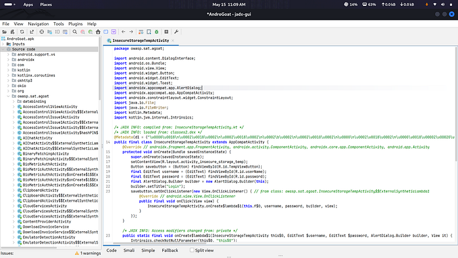Select BinaryPatchingActivity in the tree
This screenshot has width=458, height=258.
click(x=46, y=154)
